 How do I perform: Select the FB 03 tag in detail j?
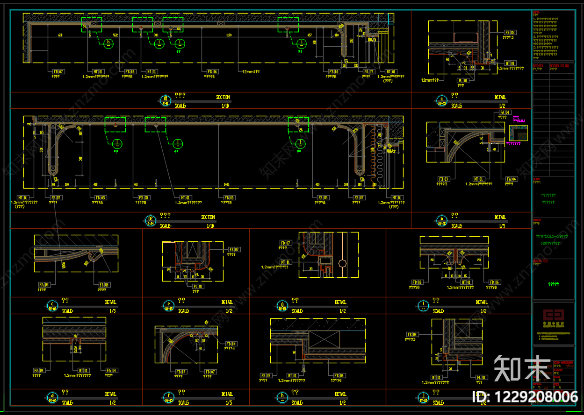[412, 334]
